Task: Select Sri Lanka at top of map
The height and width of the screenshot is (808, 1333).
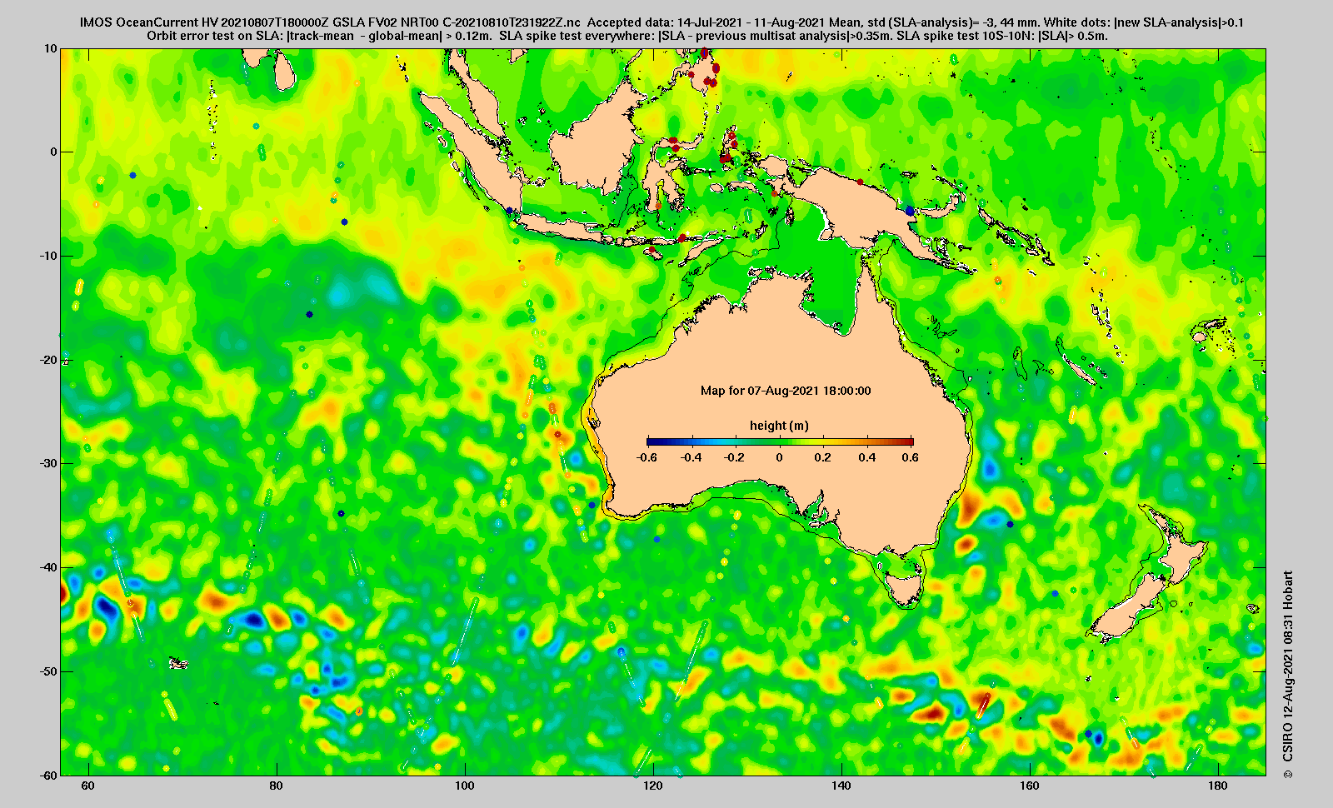Action: coord(285,70)
